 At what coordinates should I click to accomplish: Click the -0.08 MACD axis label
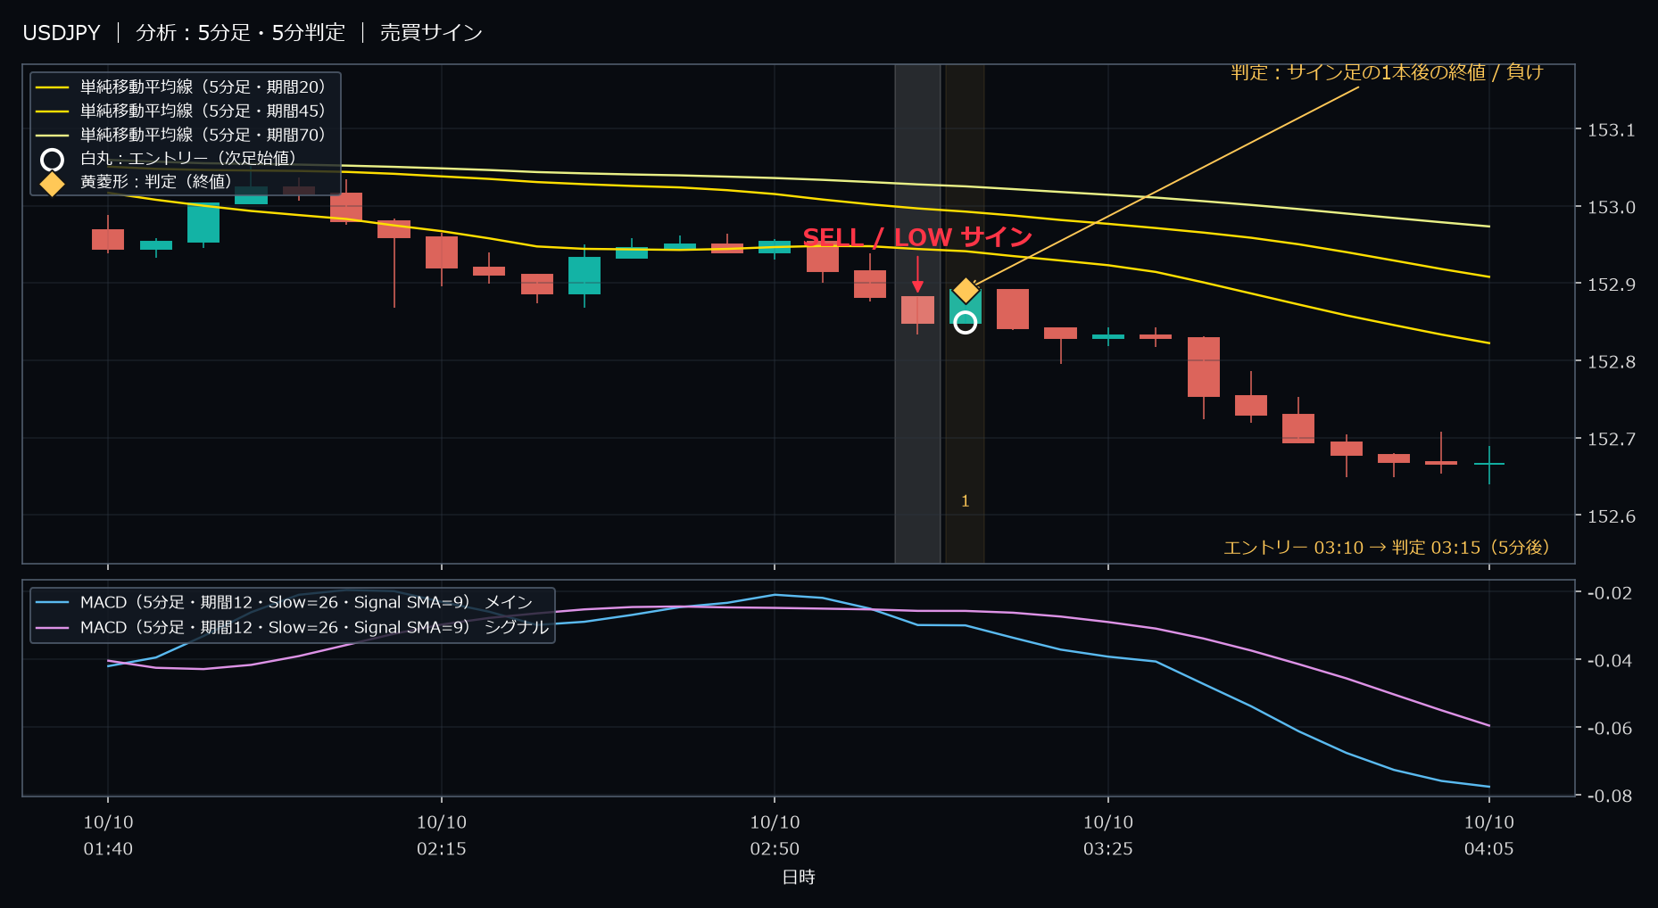click(x=1609, y=796)
